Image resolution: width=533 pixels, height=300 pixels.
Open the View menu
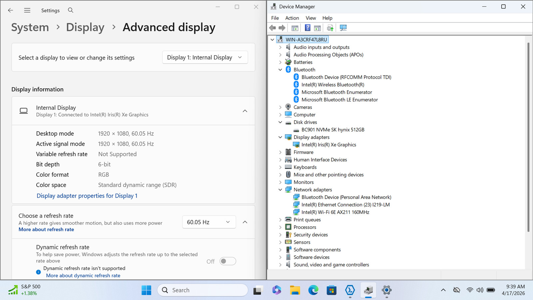coord(310,18)
